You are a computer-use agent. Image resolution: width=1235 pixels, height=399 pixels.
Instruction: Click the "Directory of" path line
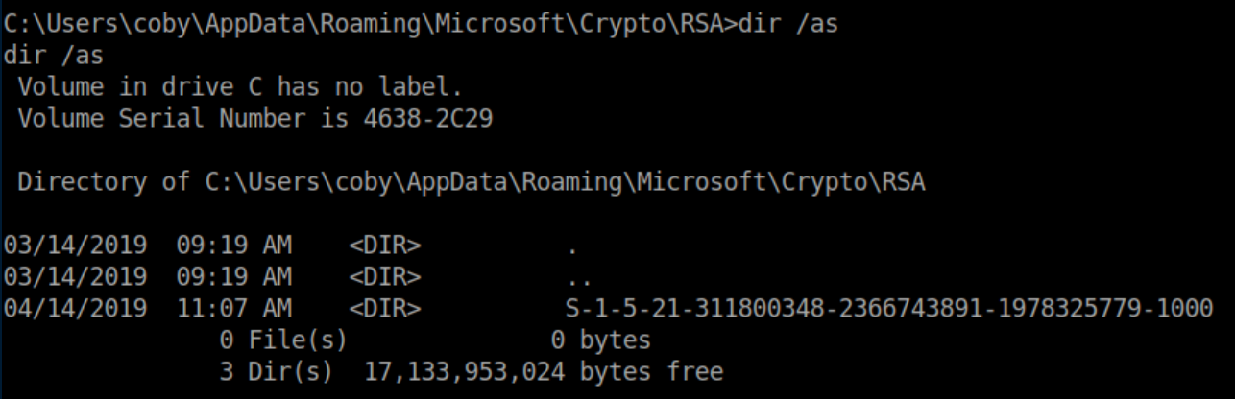pos(471,182)
